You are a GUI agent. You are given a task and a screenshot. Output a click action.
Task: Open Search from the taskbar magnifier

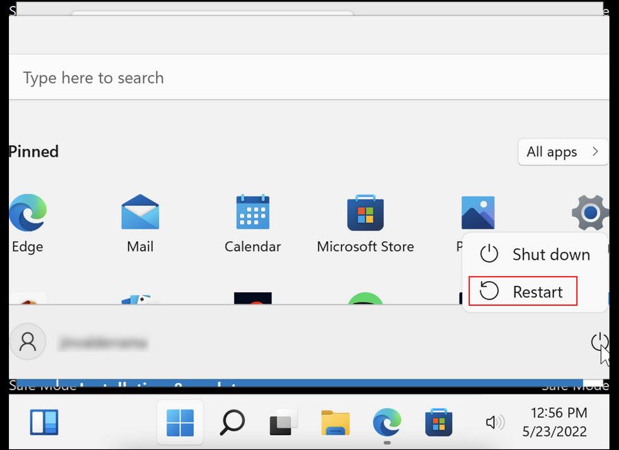232,422
